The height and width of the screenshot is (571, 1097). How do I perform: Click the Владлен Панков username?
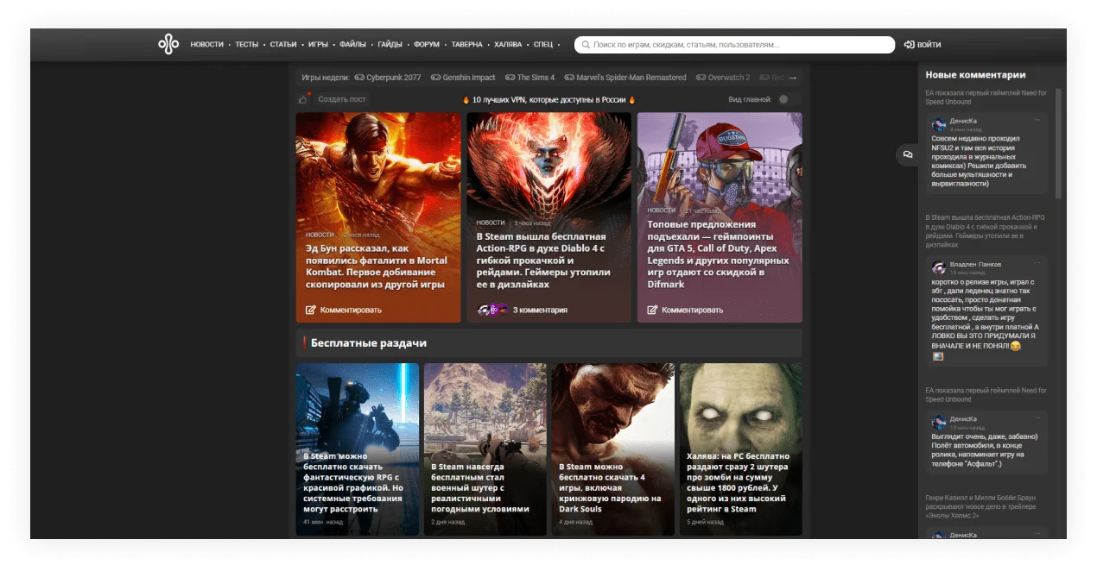click(x=975, y=264)
